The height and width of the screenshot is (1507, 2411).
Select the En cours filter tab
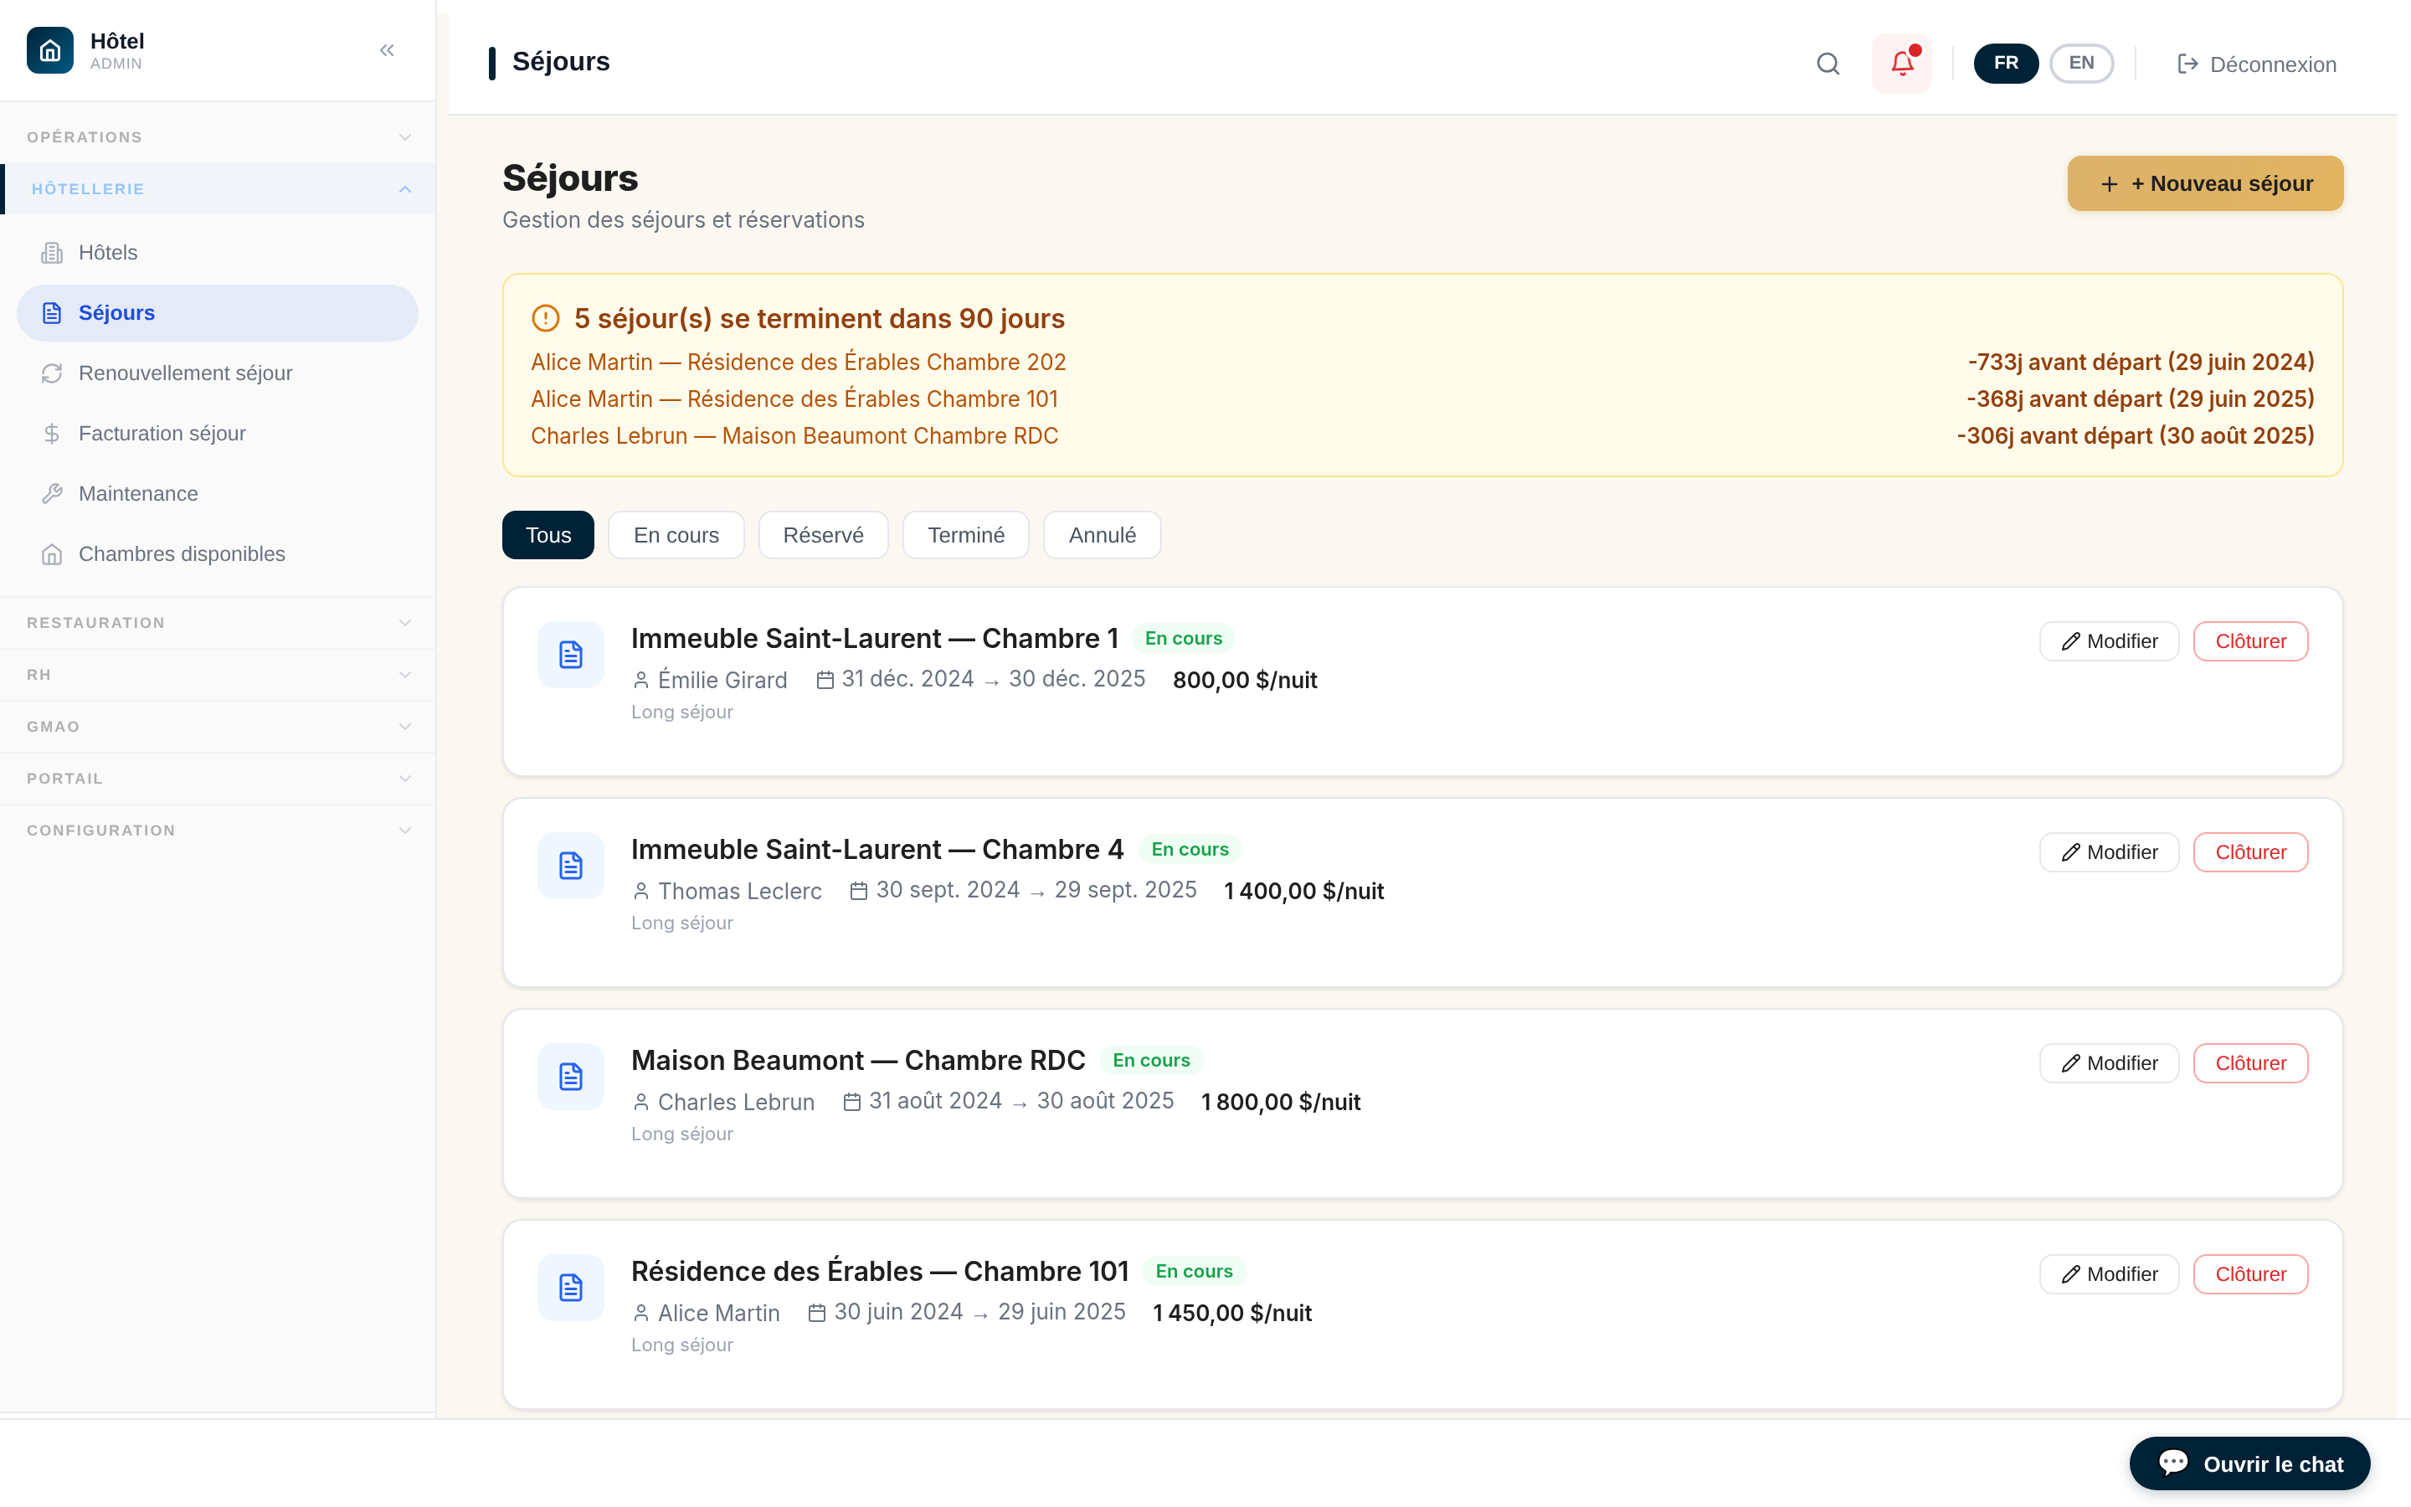tap(676, 535)
